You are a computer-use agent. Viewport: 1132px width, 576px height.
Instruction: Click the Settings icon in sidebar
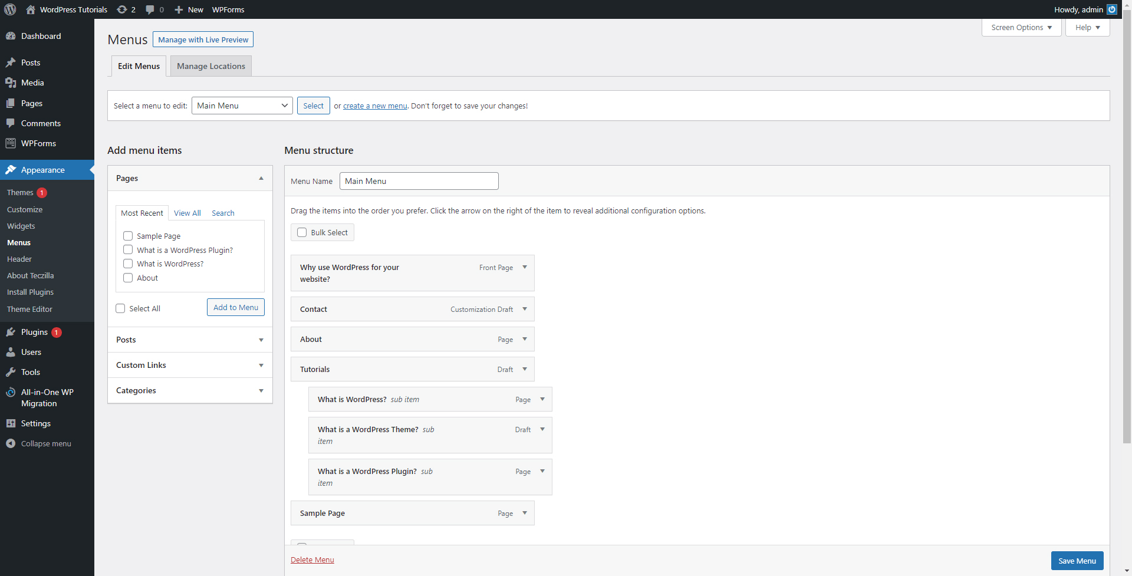[11, 423]
